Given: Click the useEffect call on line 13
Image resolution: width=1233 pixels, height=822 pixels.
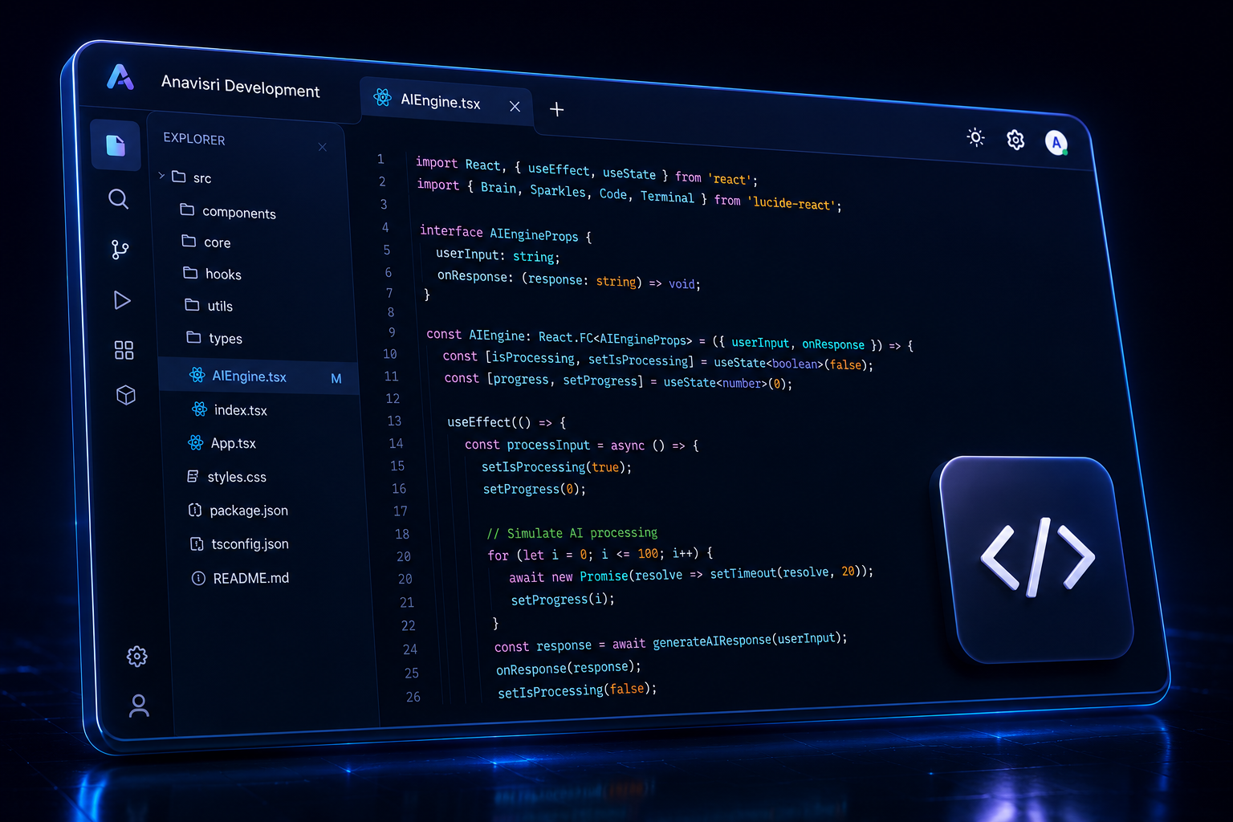Looking at the screenshot, I should [x=479, y=422].
